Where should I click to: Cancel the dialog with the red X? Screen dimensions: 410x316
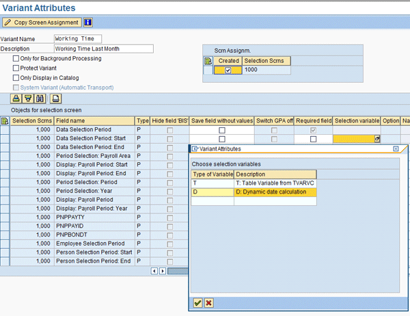point(208,302)
